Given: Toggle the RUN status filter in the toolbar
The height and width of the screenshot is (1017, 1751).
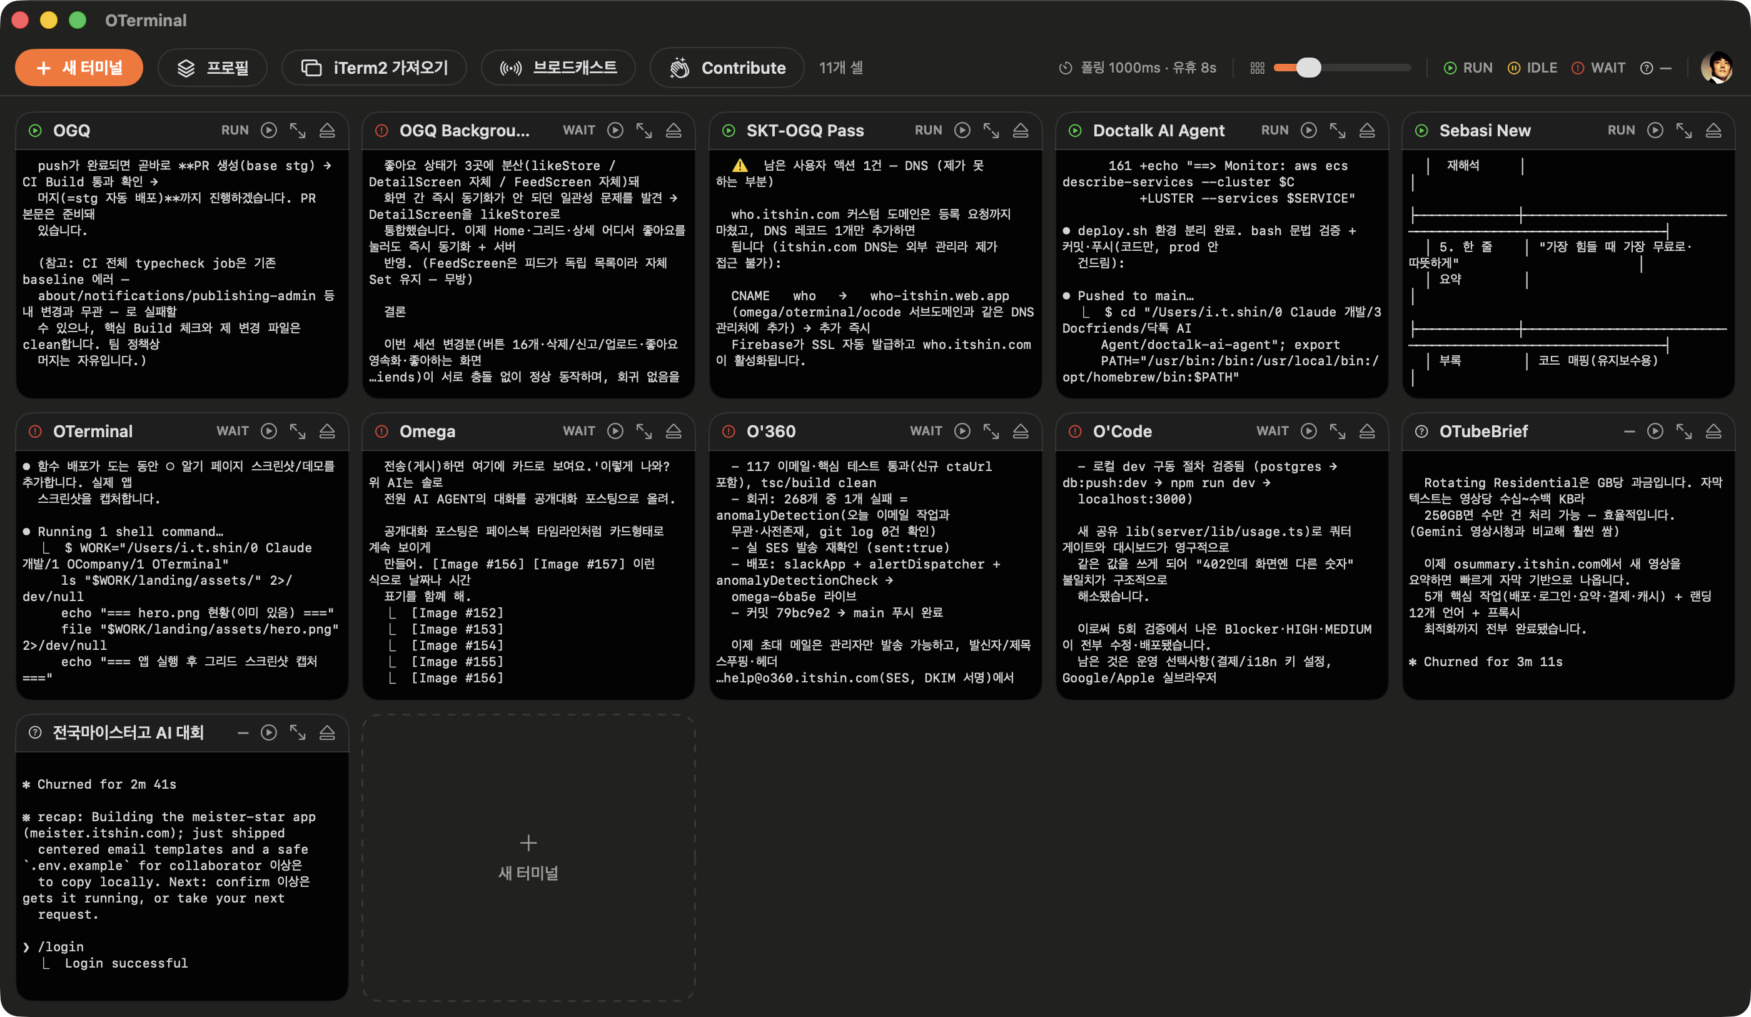Looking at the screenshot, I should (1468, 68).
